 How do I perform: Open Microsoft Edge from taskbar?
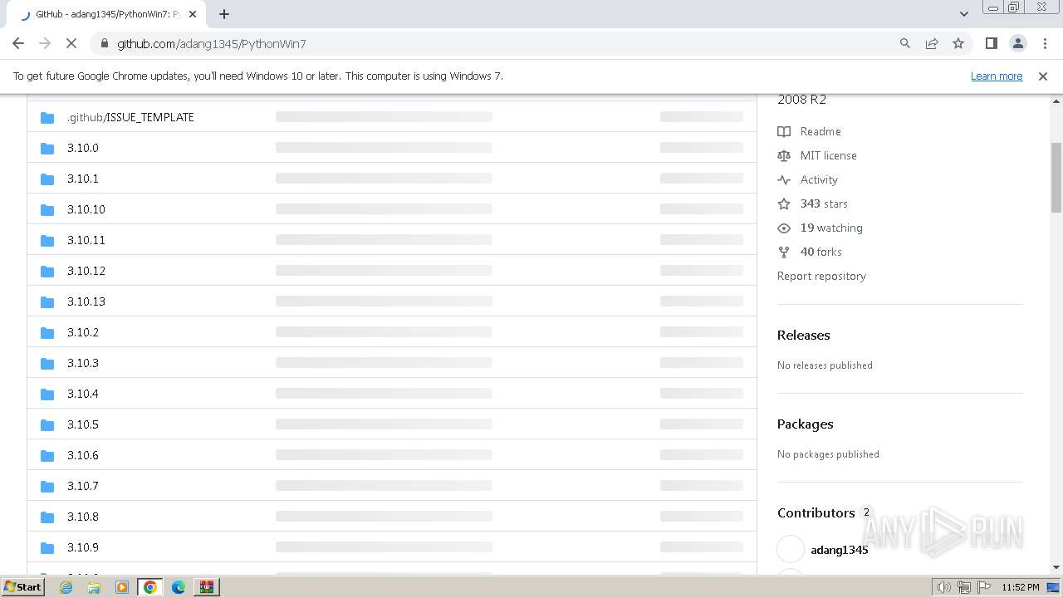point(178,587)
